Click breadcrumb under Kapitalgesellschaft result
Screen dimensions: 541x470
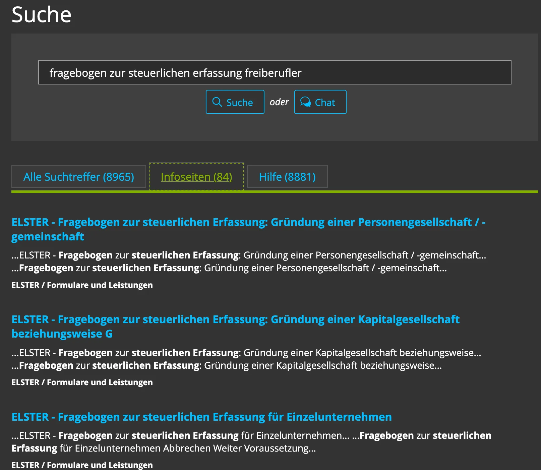pos(82,382)
